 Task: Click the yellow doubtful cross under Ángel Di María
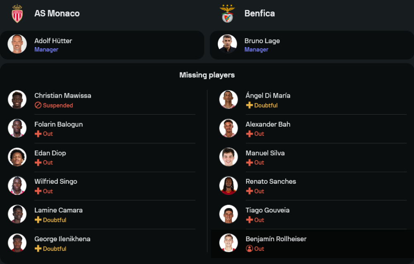pyautogui.click(x=249, y=106)
